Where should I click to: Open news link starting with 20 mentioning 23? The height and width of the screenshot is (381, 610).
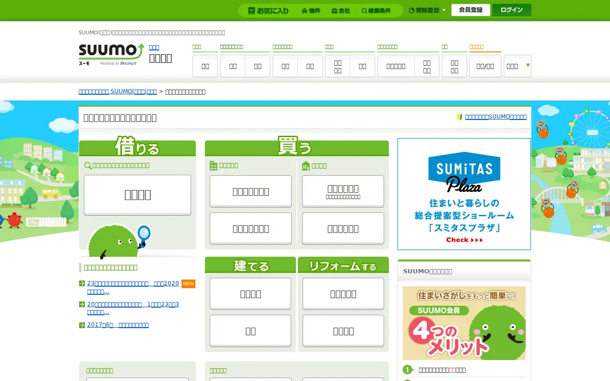pos(133,308)
